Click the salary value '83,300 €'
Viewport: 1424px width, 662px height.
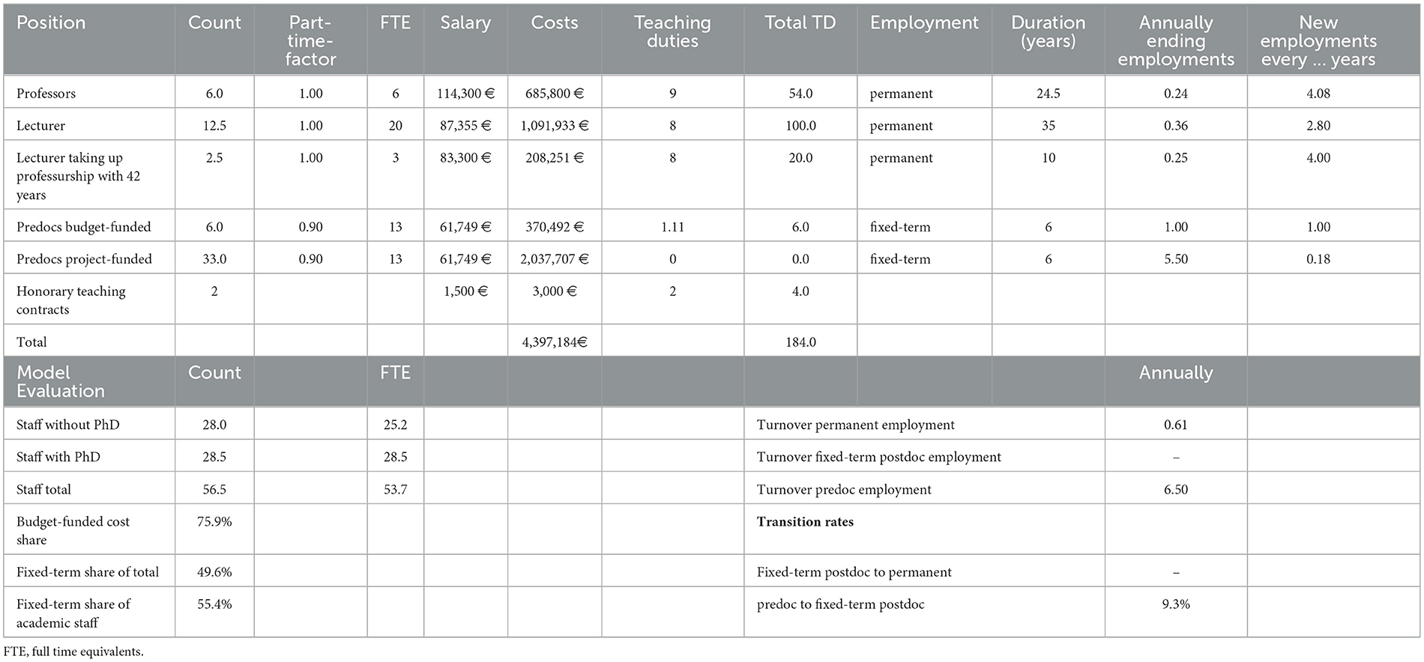[465, 158]
